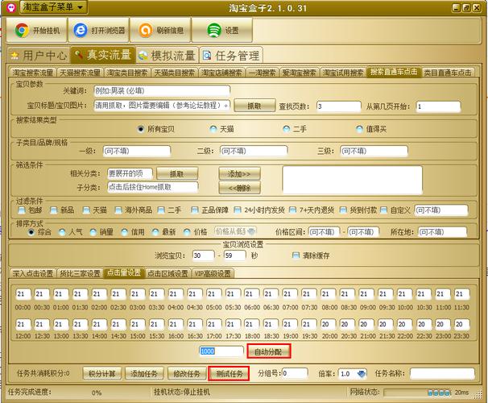488x403 pixels.
Task: Open the 淘宝类目搜索 tab
Action: coord(127,73)
